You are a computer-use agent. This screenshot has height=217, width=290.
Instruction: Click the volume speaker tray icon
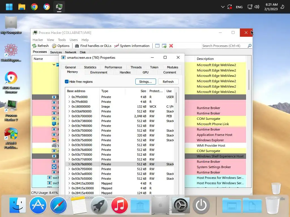click(257, 7)
